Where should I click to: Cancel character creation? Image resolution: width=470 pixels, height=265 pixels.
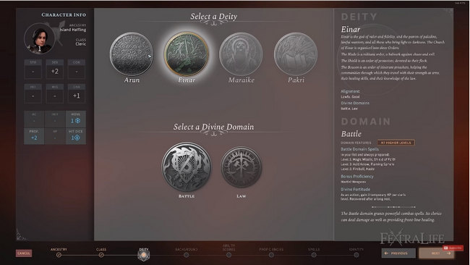(x=24, y=253)
